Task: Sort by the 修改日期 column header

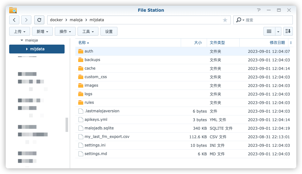Action: click(277, 43)
